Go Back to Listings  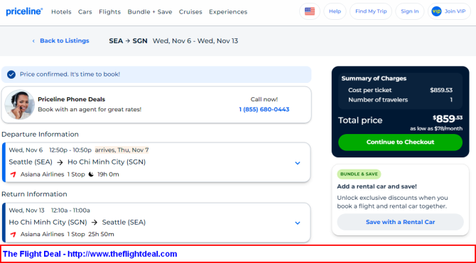(x=60, y=40)
